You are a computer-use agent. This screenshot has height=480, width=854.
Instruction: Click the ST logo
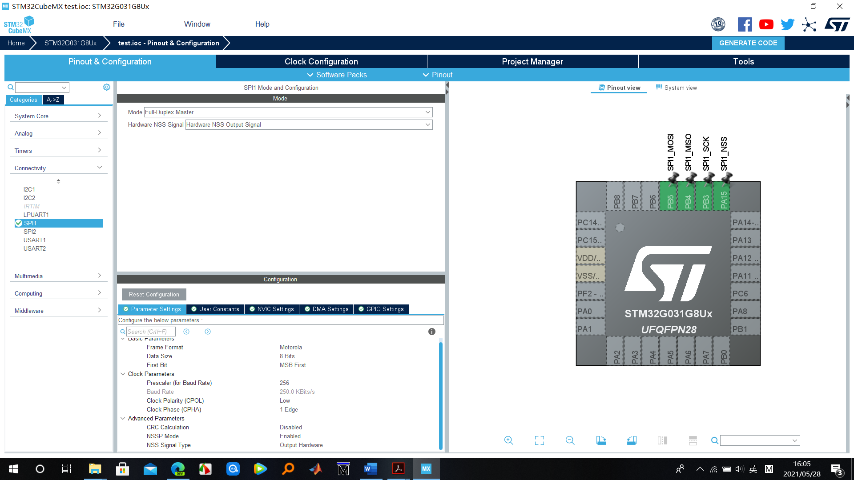coord(837,24)
